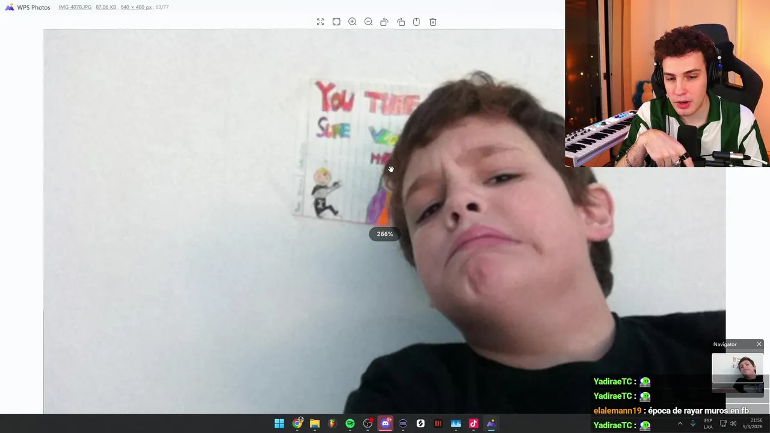The width and height of the screenshot is (770, 433).
Task: Click the 87.06 KB file size
Action: point(106,7)
